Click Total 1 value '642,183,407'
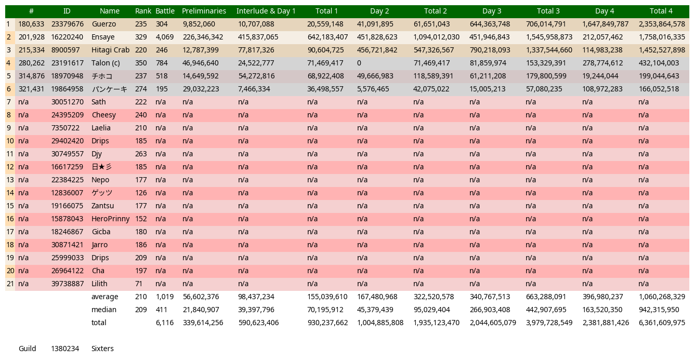 click(328, 37)
